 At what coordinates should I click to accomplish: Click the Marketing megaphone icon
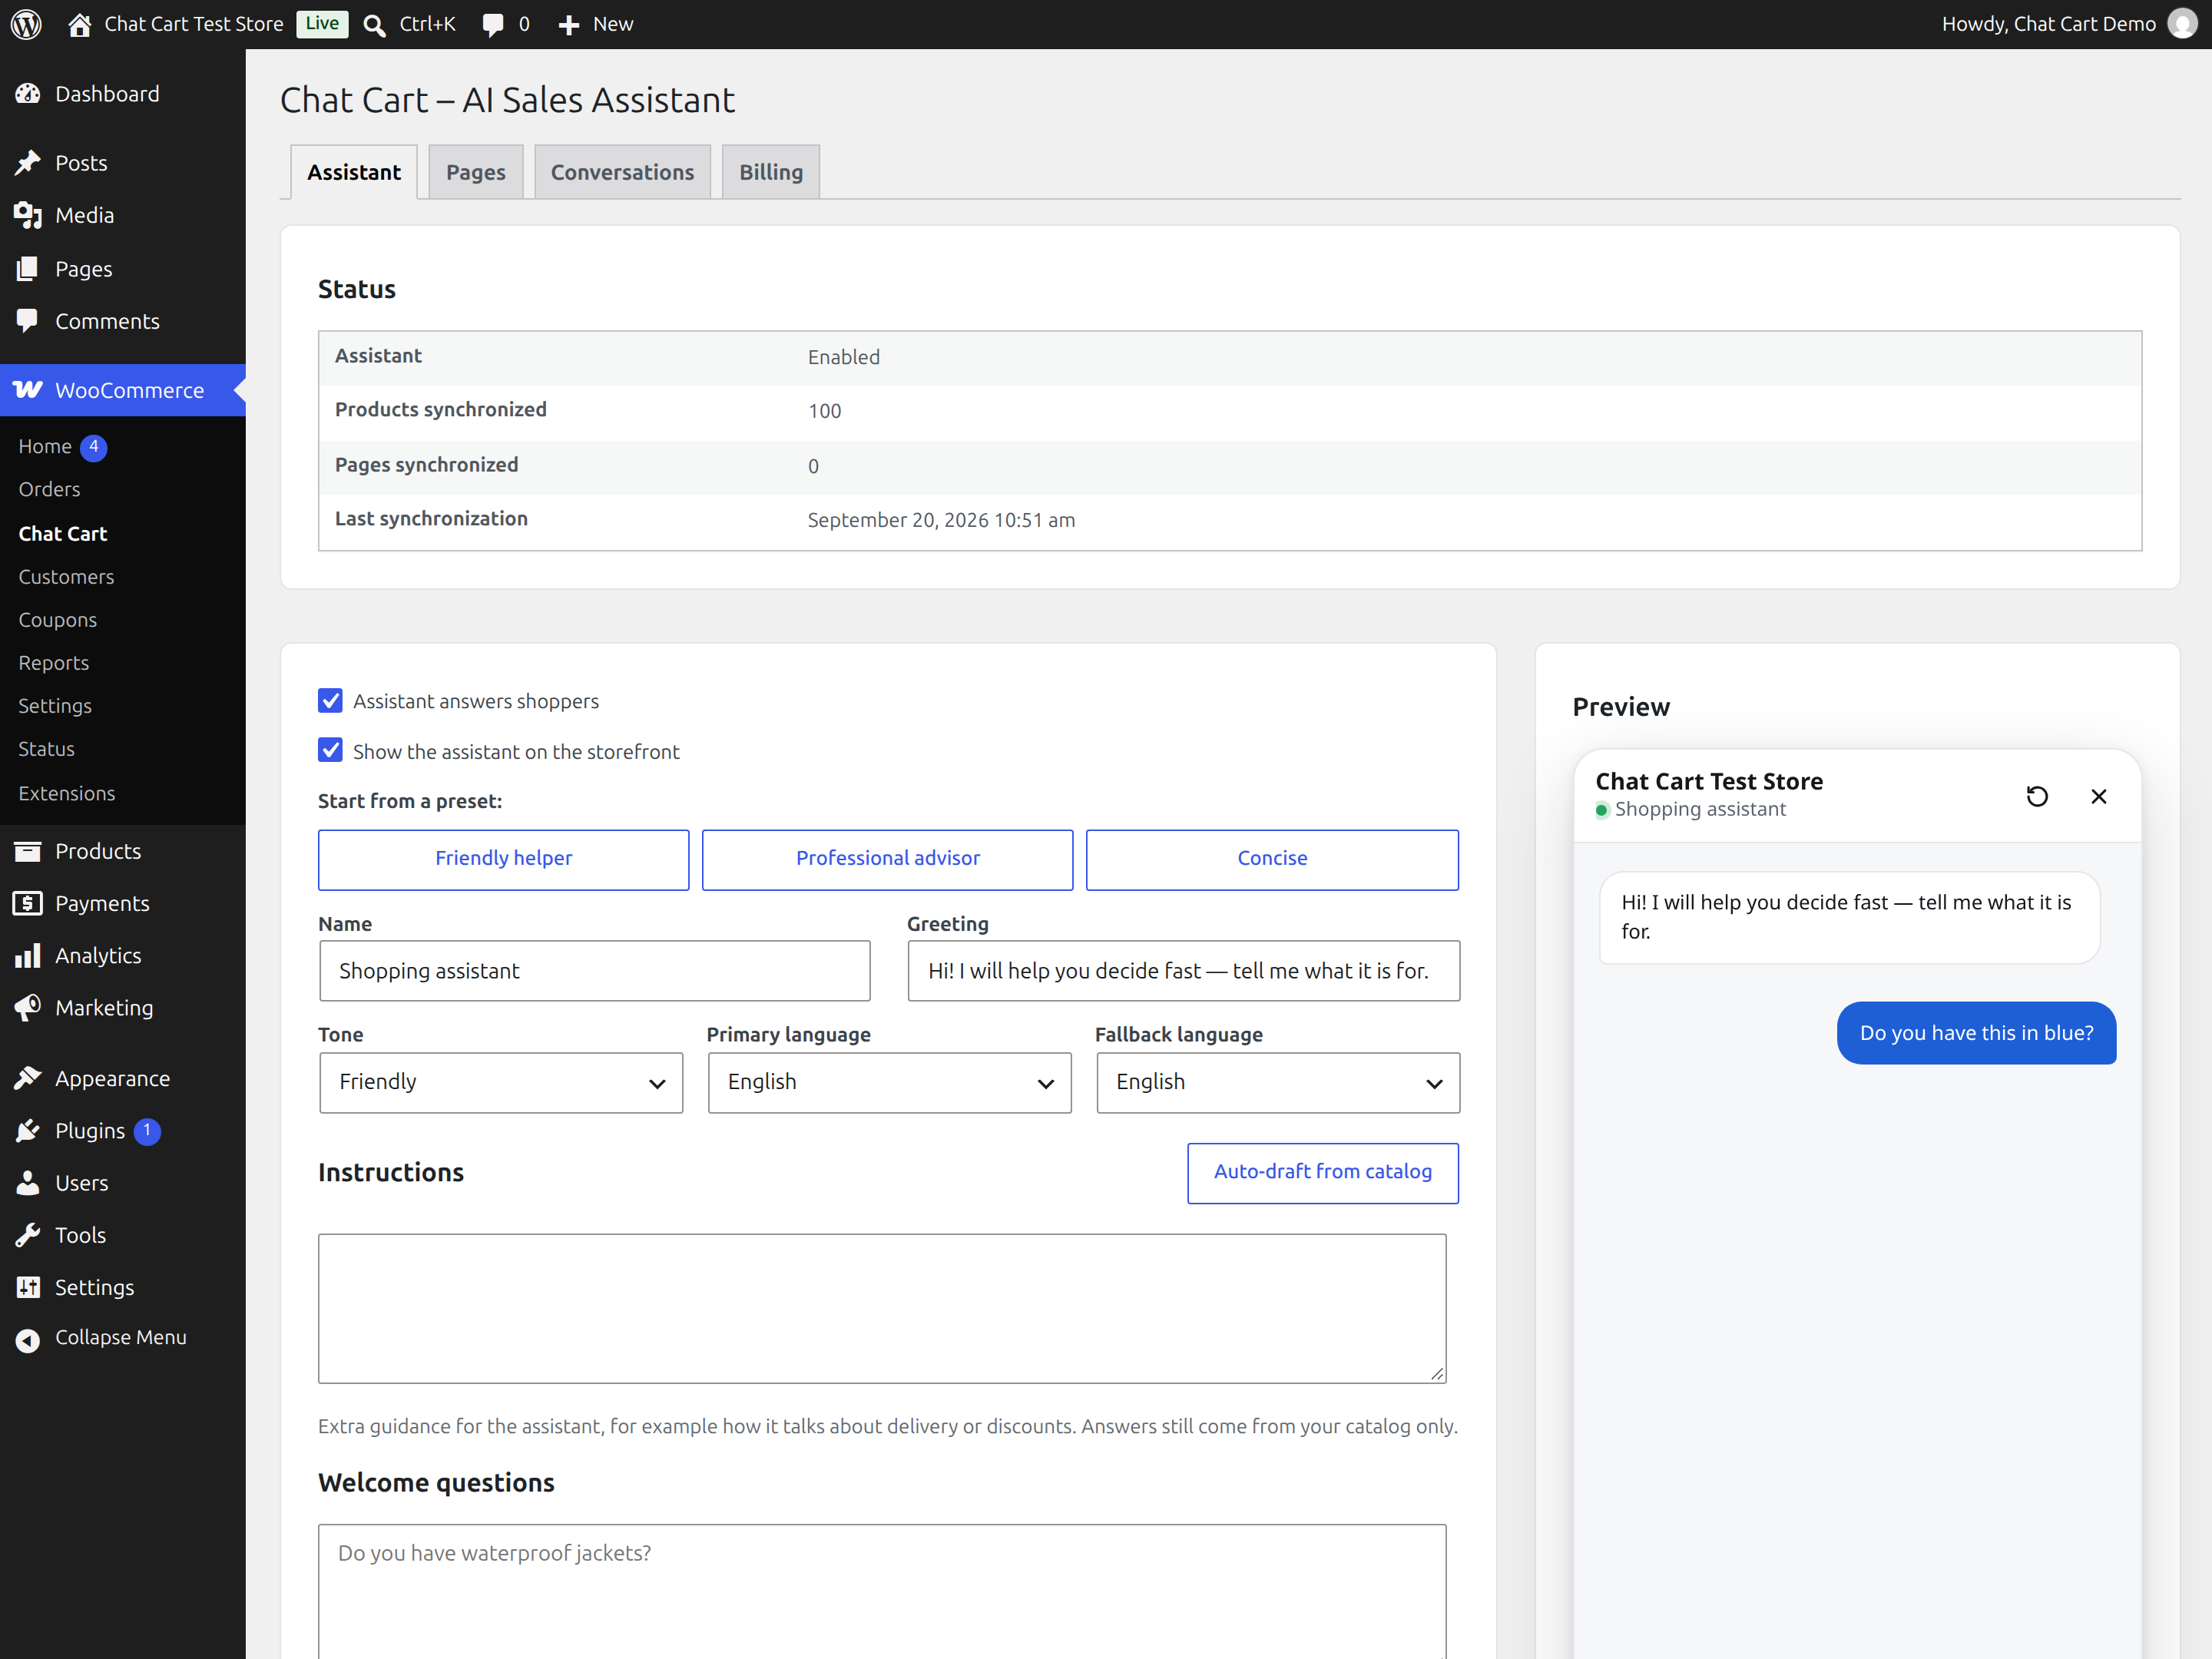[x=28, y=1007]
